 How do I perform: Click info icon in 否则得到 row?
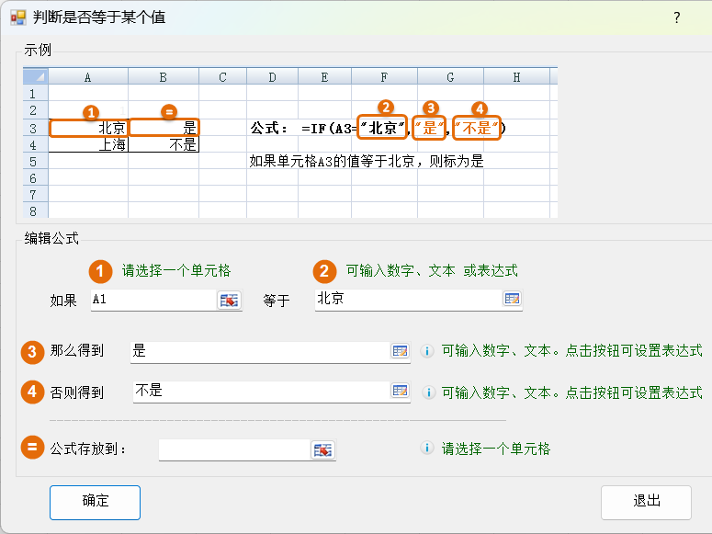(426, 392)
